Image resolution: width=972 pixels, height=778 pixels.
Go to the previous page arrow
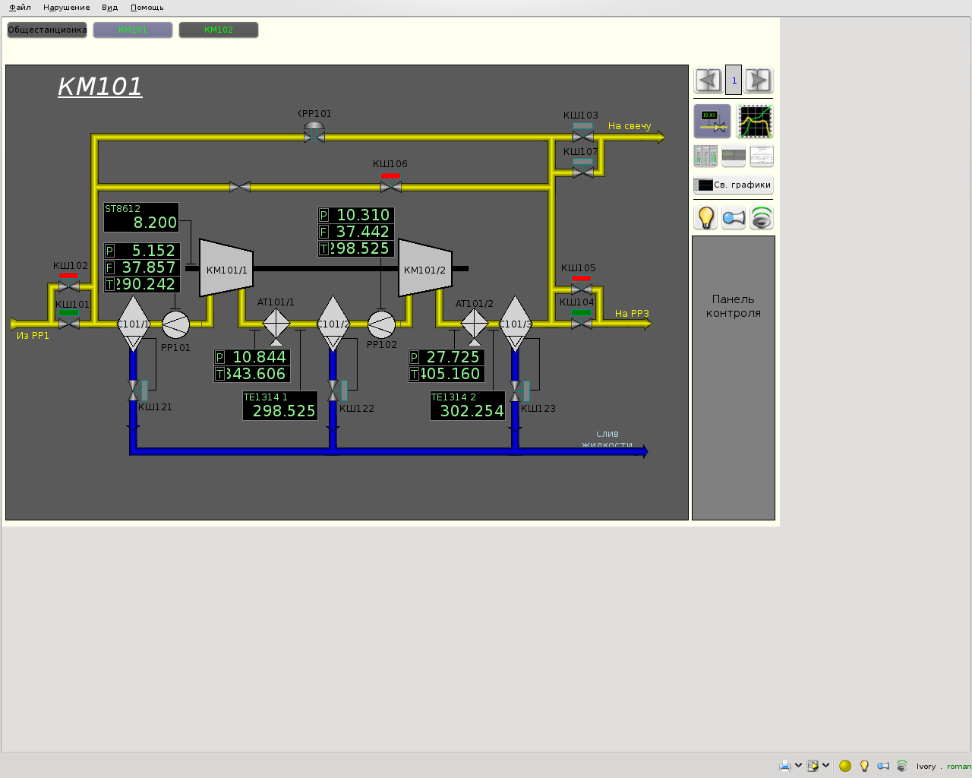tap(708, 80)
